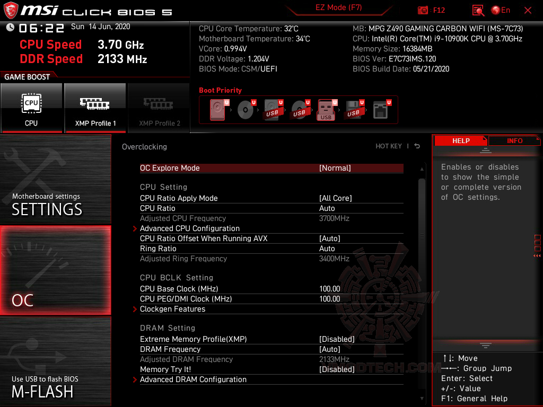
Task: Change language with the En globe icon
Action: coord(501,11)
